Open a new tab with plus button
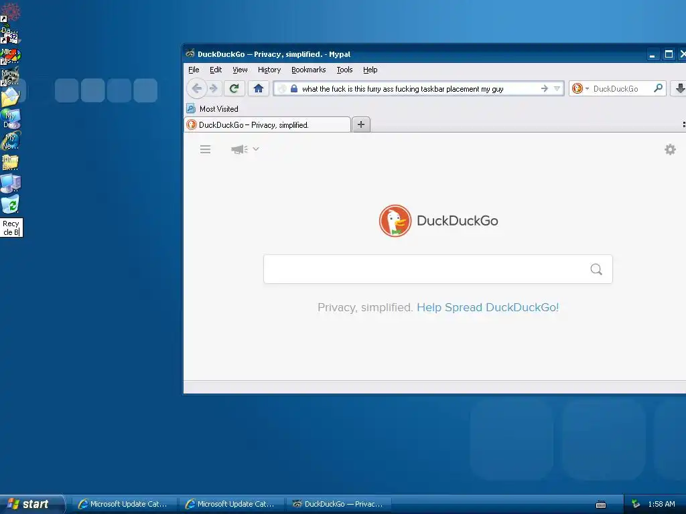The image size is (686, 514). [x=361, y=124]
